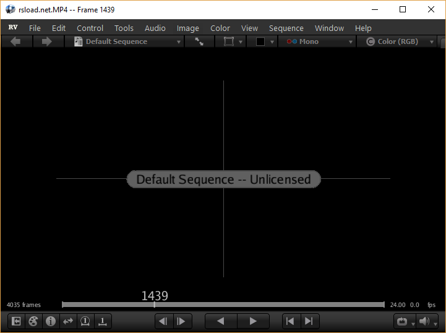Open the View menu

click(249, 28)
